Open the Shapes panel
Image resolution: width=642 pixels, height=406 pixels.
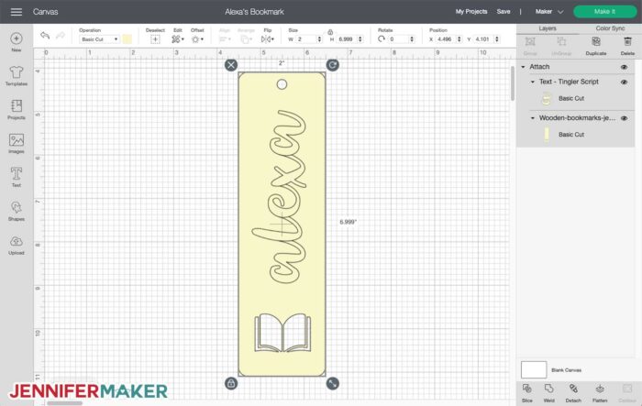point(17,211)
